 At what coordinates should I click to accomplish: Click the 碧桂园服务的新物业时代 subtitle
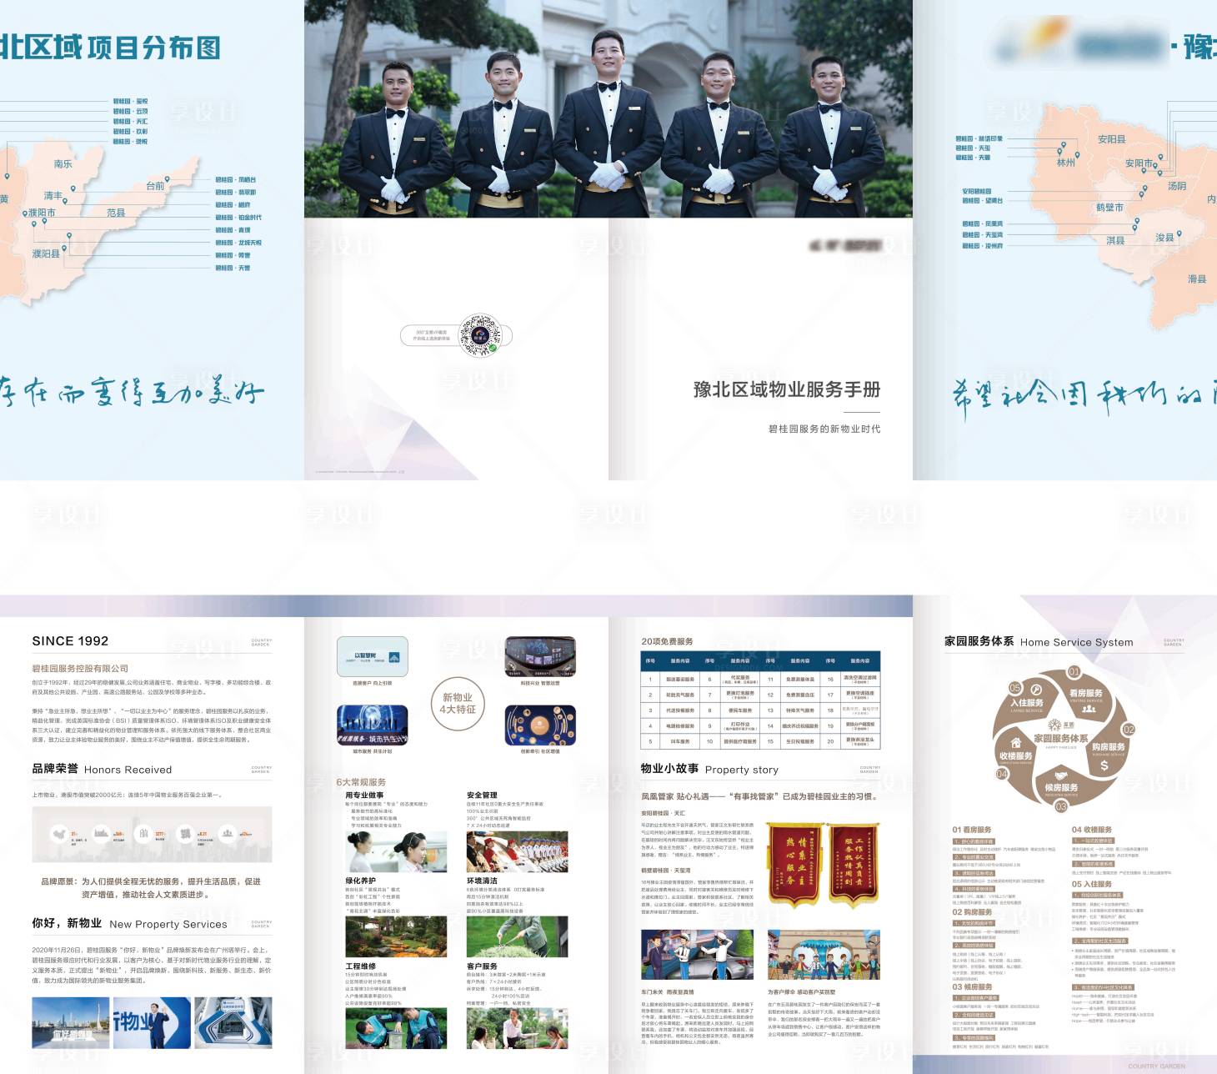[824, 429]
